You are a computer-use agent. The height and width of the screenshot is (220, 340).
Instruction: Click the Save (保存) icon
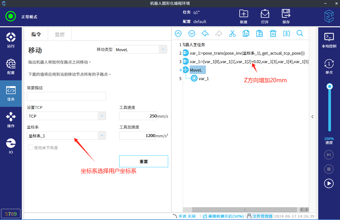coord(286,16)
